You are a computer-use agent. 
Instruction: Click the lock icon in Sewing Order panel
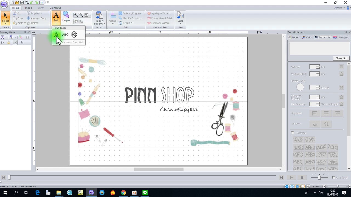point(9,42)
